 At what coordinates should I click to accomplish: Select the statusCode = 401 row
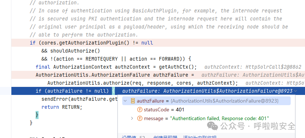point(206,110)
